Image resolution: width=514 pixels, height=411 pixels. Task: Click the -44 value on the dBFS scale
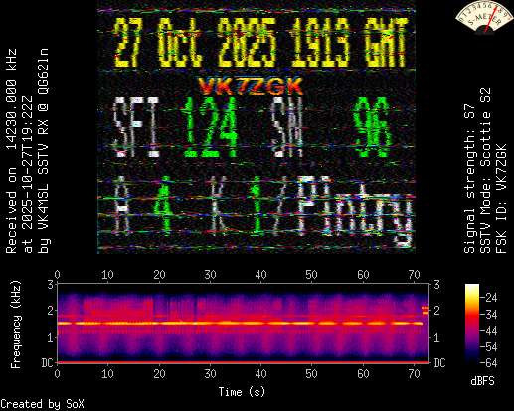[488, 331]
